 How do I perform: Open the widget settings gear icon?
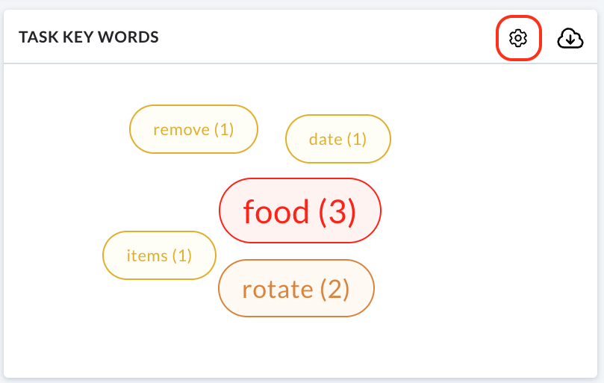tap(518, 38)
